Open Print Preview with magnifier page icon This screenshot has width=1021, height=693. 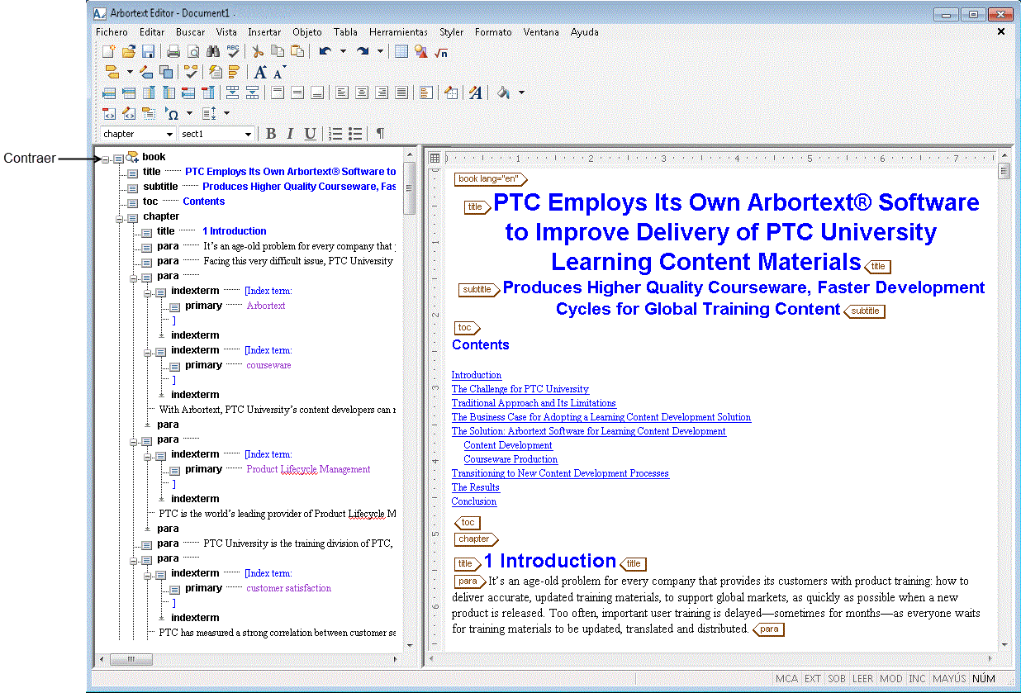(193, 51)
